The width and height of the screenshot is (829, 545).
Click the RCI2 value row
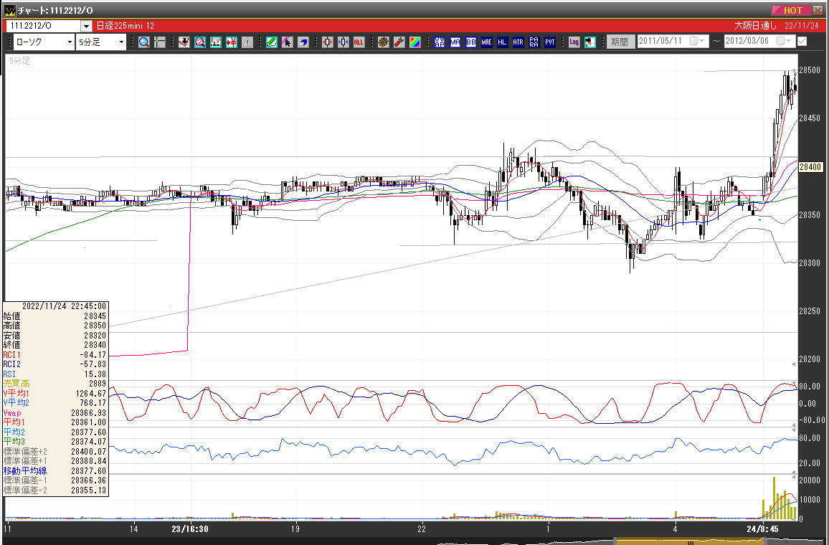tap(55, 364)
